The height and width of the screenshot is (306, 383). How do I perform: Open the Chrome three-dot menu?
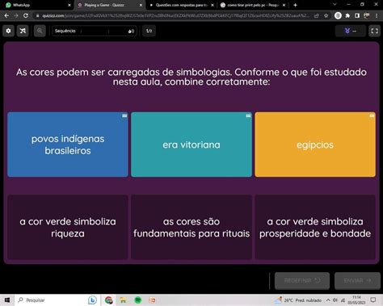pyautogui.click(x=377, y=15)
